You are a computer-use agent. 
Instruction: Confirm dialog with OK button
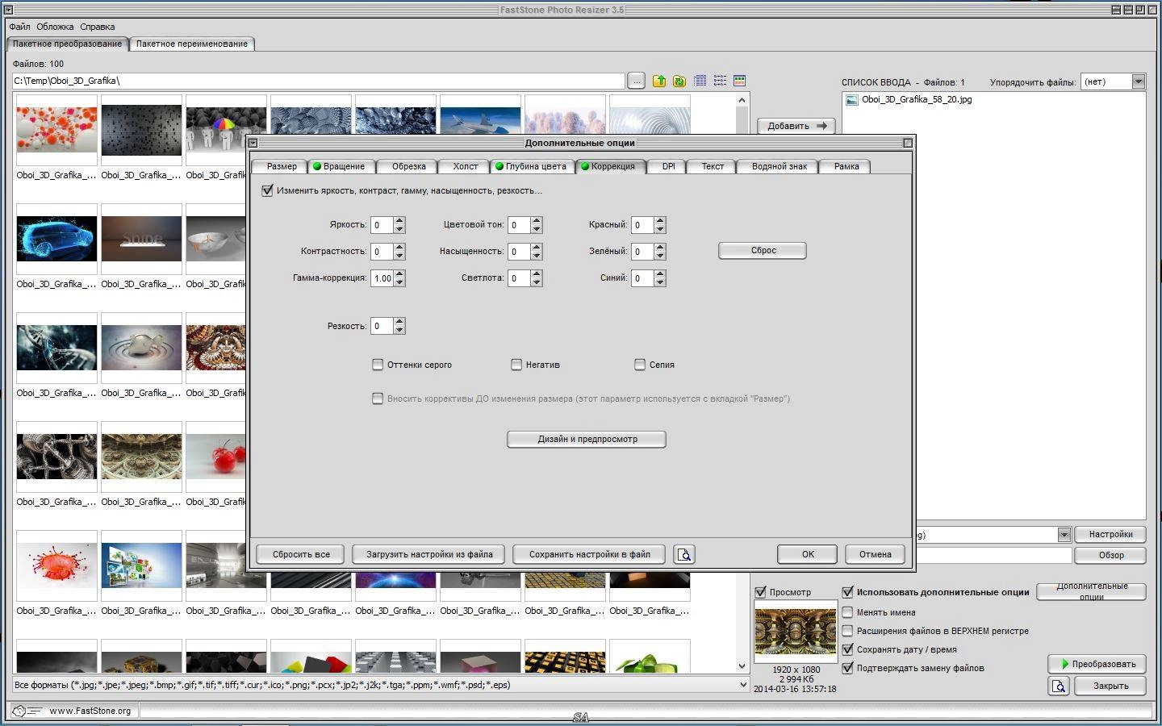(x=808, y=554)
